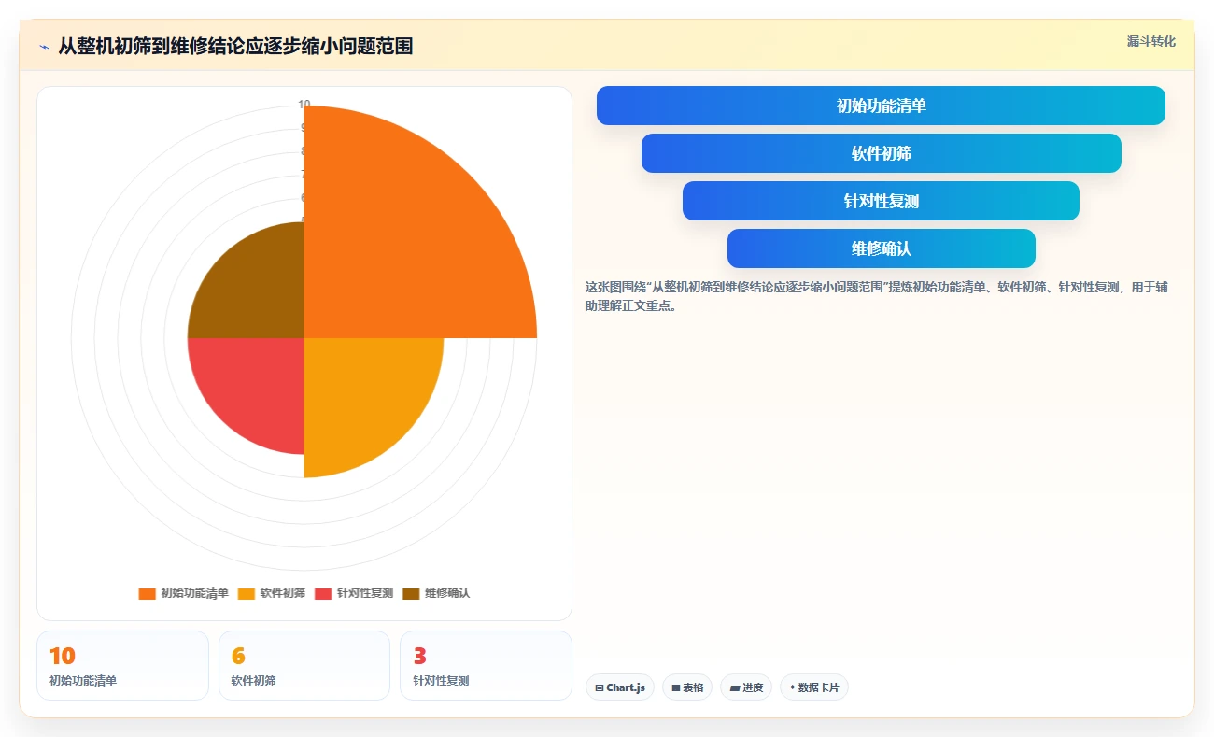This screenshot has height=737, width=1214.
Task: Click the 软件初筛 funnel bar
Action: pyautogui.click(x=881, y=153)
